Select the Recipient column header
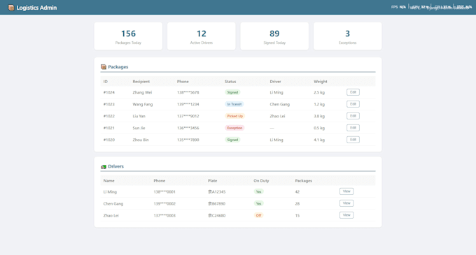The image size is (476, 255). [141, 82]
